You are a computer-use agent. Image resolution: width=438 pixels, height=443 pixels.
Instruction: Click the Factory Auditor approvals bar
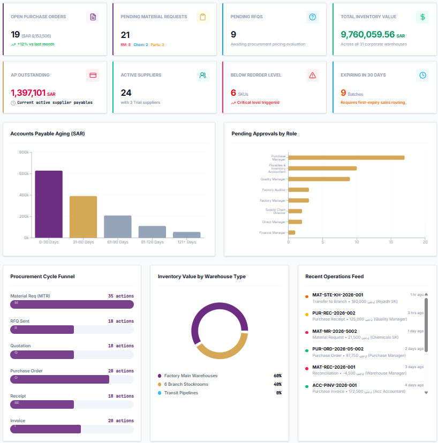pos(299,190)
